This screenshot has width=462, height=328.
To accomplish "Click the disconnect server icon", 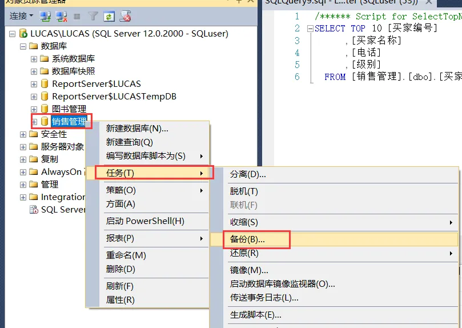I will coord(61,17).
